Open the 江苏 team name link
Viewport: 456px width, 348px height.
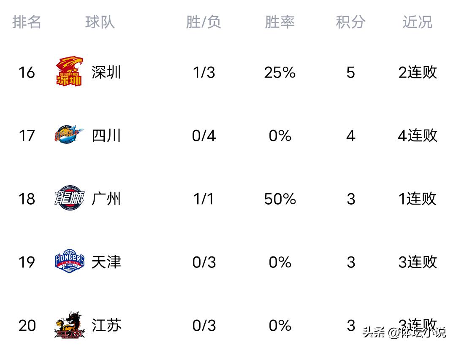tap(106, 325)
